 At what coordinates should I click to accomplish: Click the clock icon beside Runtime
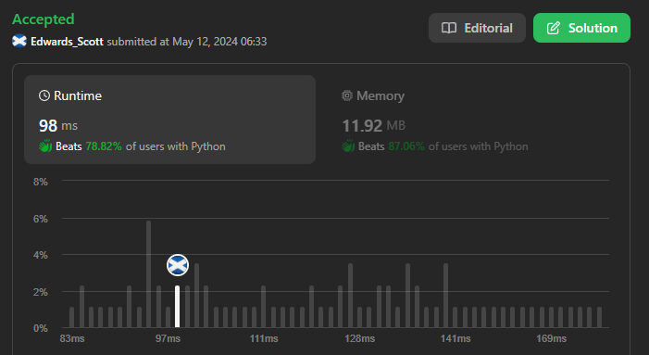pos(44,95)
